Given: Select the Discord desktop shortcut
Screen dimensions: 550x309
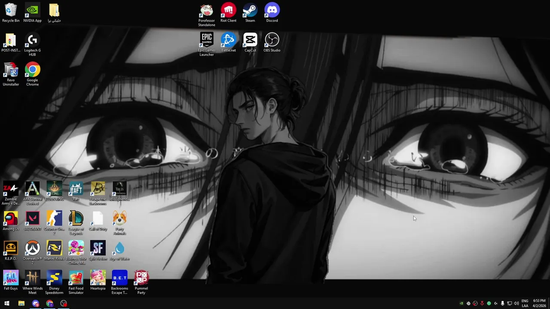Looking at the screenshot, I should click(272, 13).
